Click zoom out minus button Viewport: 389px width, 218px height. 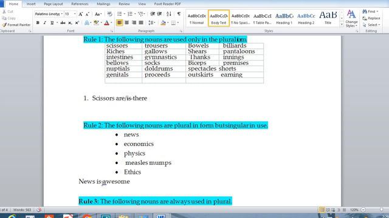pyautogui.click(x=363, y=210)
